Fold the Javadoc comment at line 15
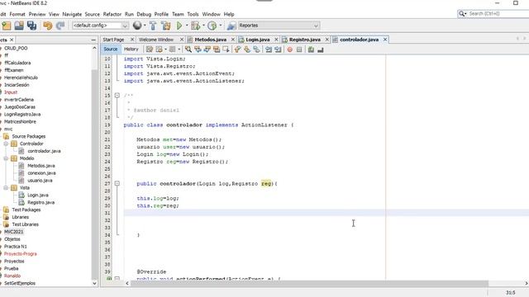The height and width of the screenshot is (297, 529). click(x=117, y=96)
